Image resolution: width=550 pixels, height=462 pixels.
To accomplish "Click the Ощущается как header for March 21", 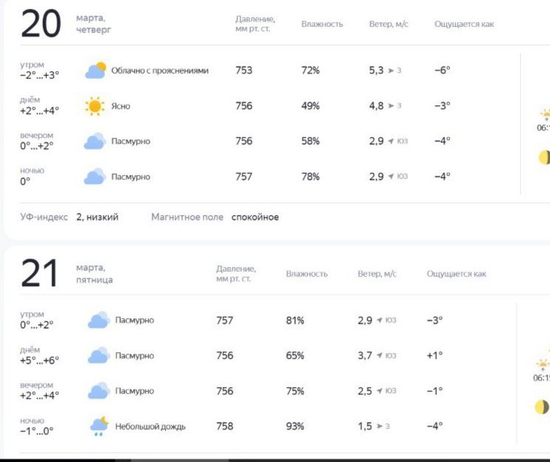I will [x=456, y=274].
